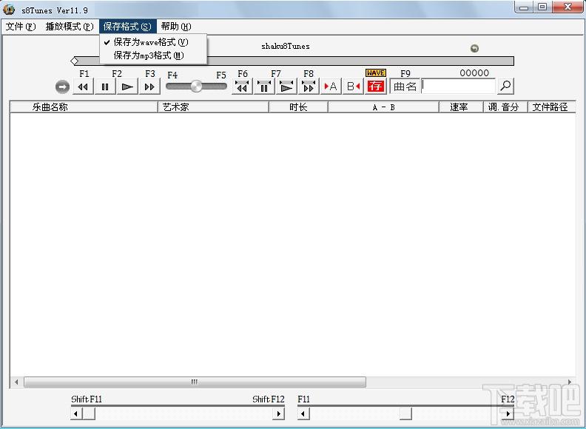Click the F8 fast-forward button with bracket
The image size is (586, 429).
coord(309,87)
